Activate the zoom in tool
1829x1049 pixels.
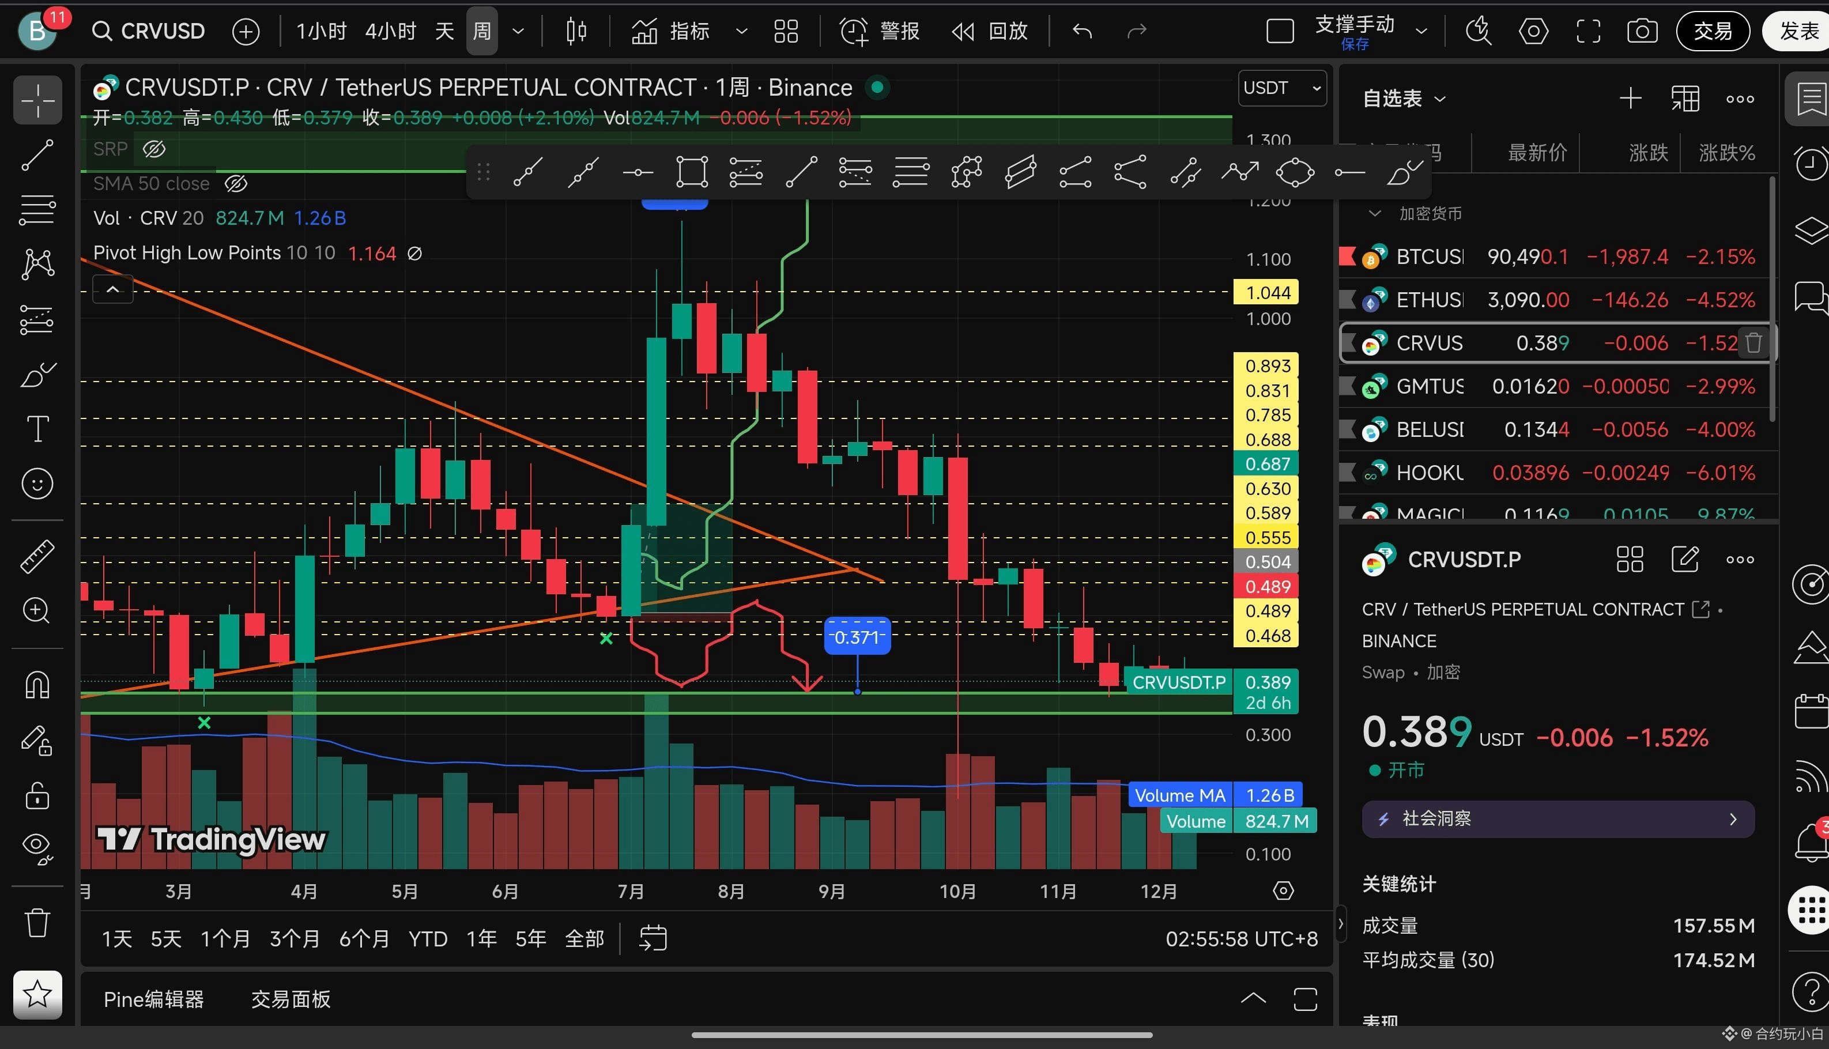coord(37,611)
